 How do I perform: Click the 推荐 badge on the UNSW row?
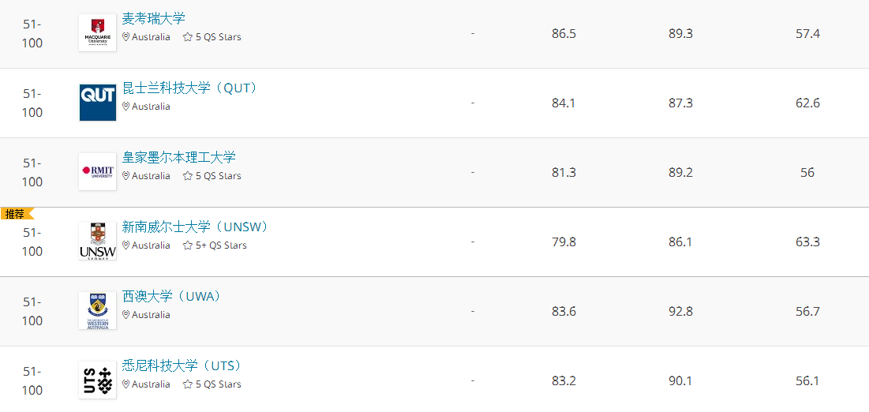[17, 213]
